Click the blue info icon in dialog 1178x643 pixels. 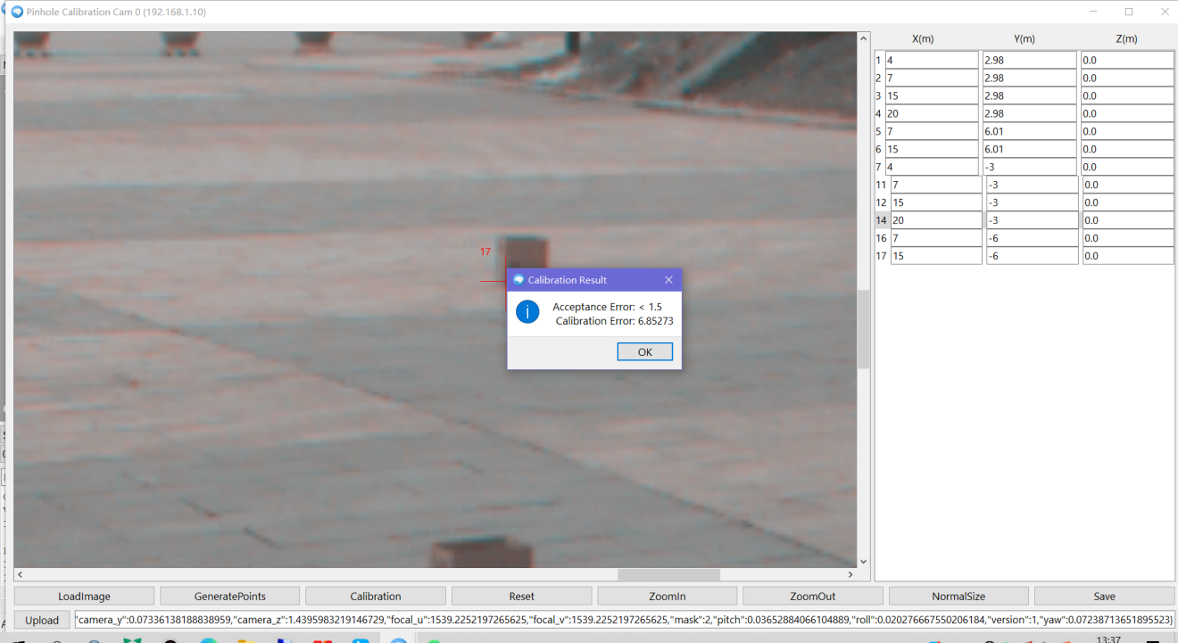(527, 312)
